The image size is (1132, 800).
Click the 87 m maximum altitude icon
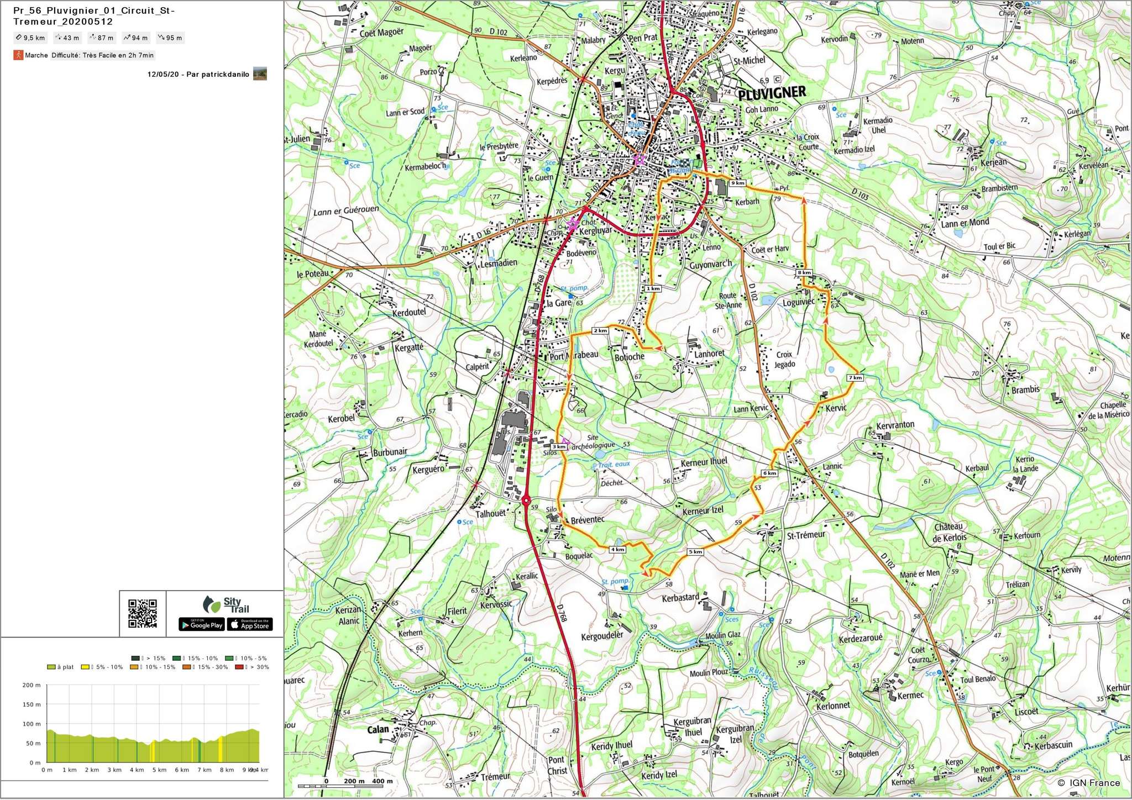(x=93, y=38)
